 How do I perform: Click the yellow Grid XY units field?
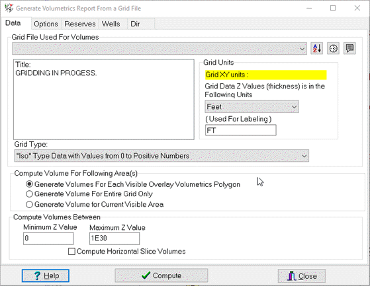265,75
